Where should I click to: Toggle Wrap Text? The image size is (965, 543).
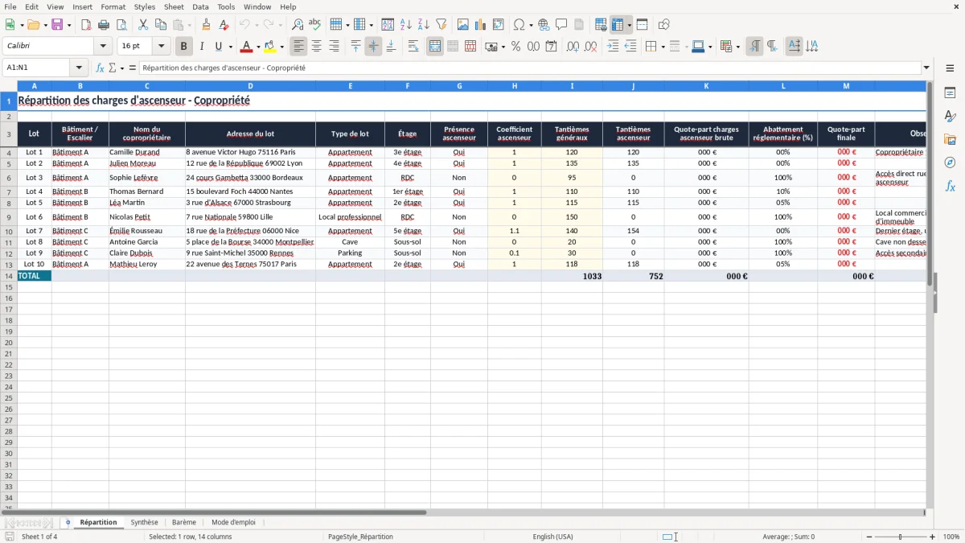coord(413,47)
